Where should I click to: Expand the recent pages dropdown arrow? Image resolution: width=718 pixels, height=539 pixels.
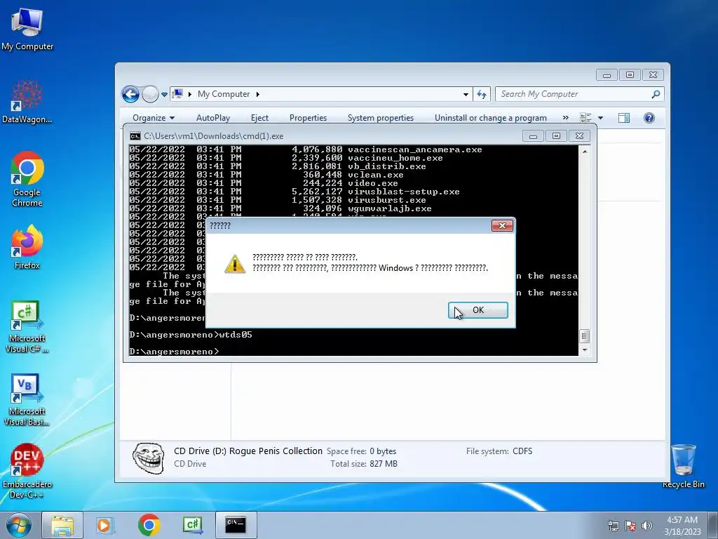(164, 95)
